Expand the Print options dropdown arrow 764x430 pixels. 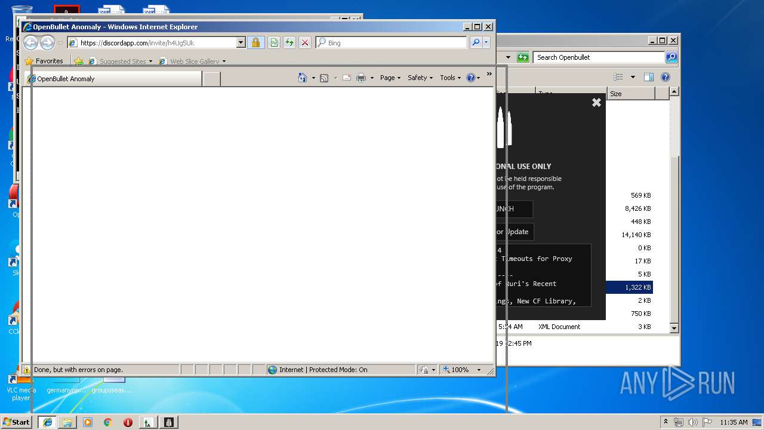372,78
